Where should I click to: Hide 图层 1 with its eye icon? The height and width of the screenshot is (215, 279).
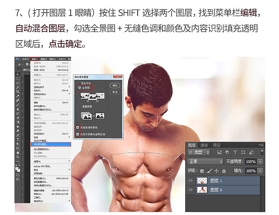190,180
